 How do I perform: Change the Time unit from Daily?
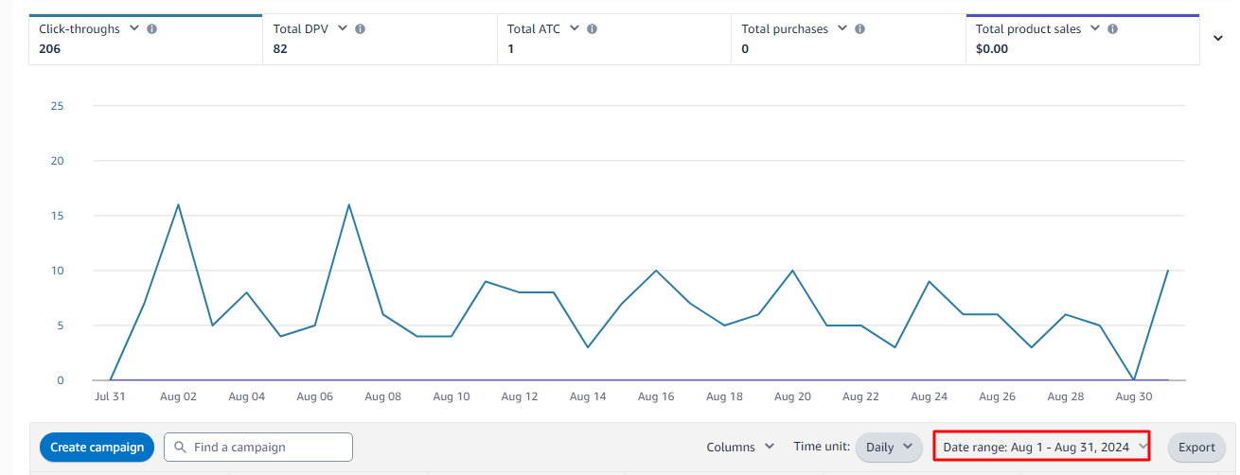click(x=889, y=447)
